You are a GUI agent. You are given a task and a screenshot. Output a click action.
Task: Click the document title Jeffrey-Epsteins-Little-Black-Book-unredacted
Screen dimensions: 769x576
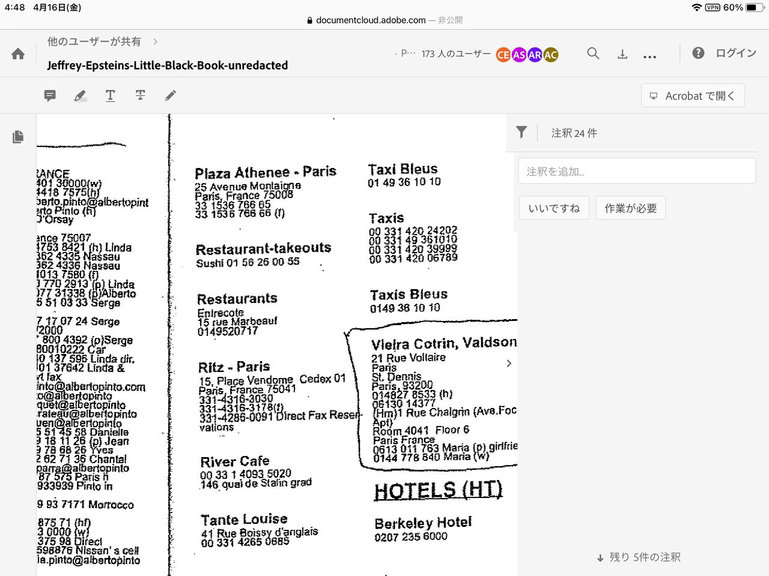[168, 65]
